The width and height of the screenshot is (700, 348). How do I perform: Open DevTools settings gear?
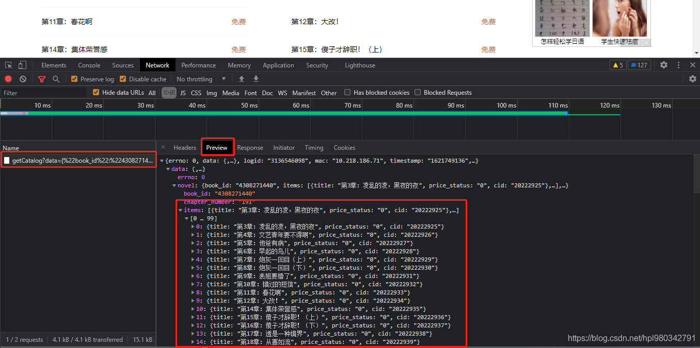point(664,65)
